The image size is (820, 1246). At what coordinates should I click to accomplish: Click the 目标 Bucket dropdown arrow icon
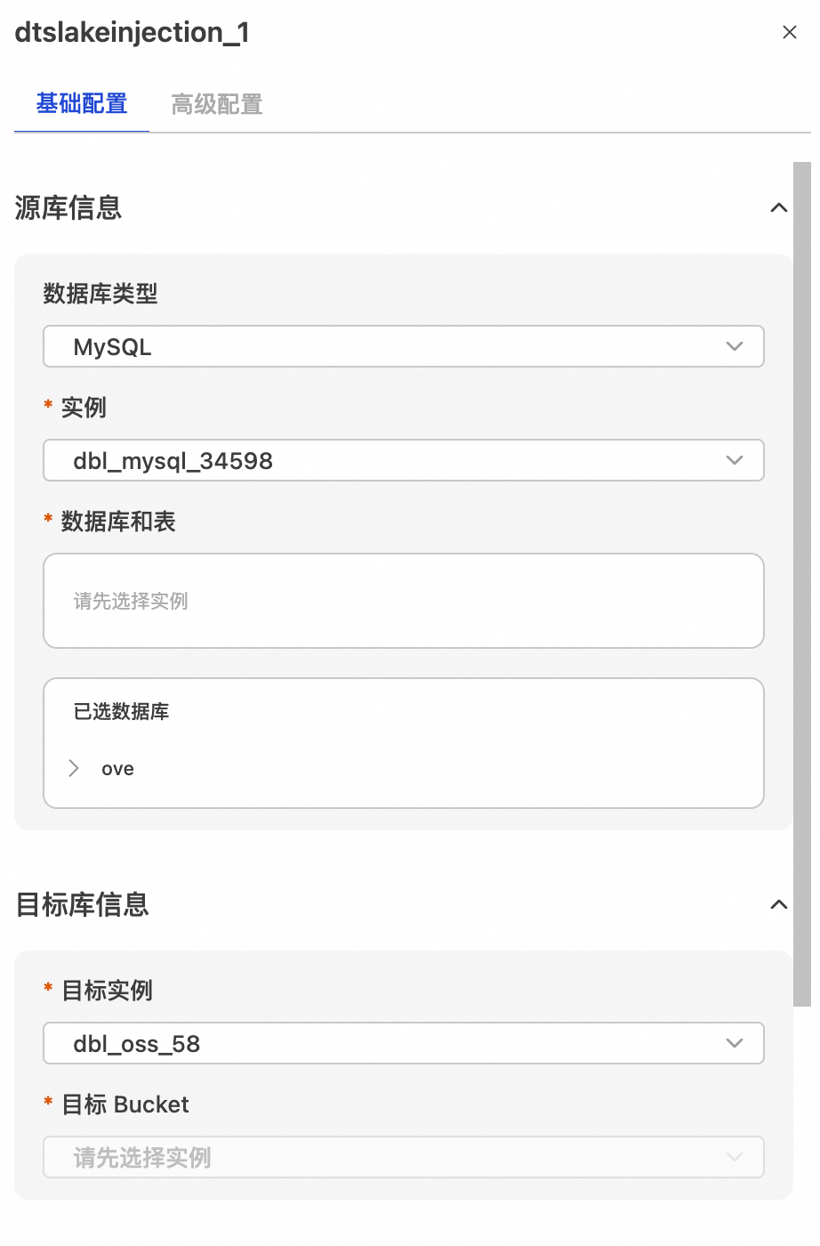coord(735,1157)
